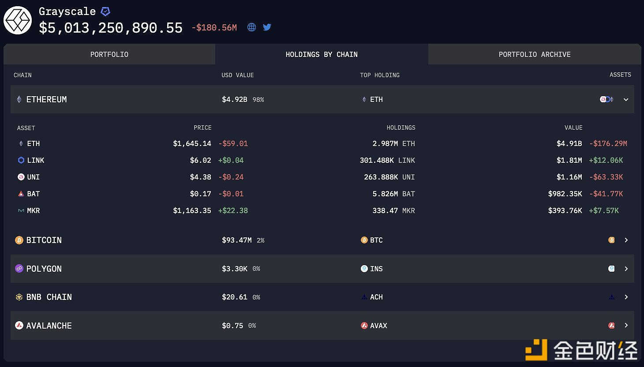Open the Twitter bird icon
The height and width of the screenshot is (367, 644).
point(267,27)
